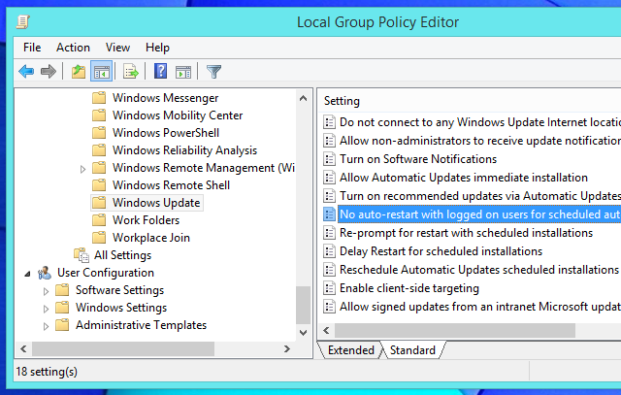621x395 pixels.
Task: Expand the Windows Remote Management node
Action: tap(82, 169)
